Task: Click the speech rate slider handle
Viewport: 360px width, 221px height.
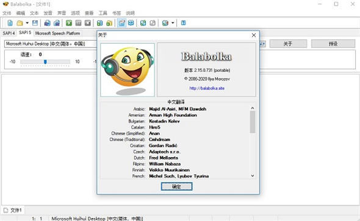Action: pos(45,61)
